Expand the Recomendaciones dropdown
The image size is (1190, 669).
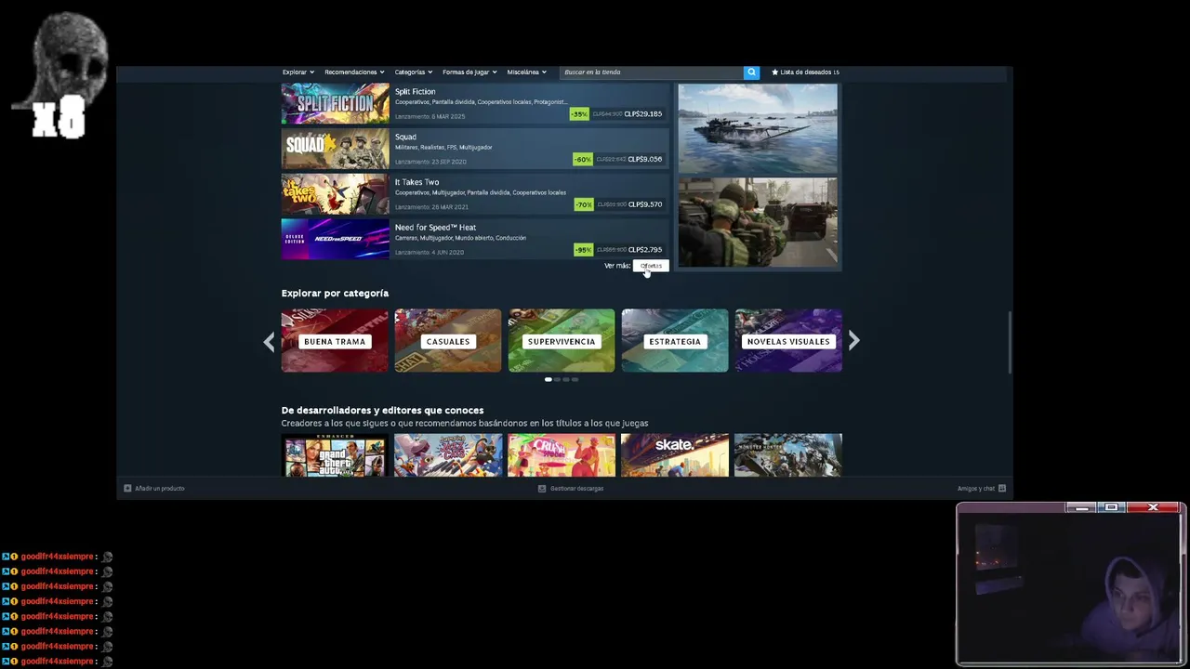[354, 72]
